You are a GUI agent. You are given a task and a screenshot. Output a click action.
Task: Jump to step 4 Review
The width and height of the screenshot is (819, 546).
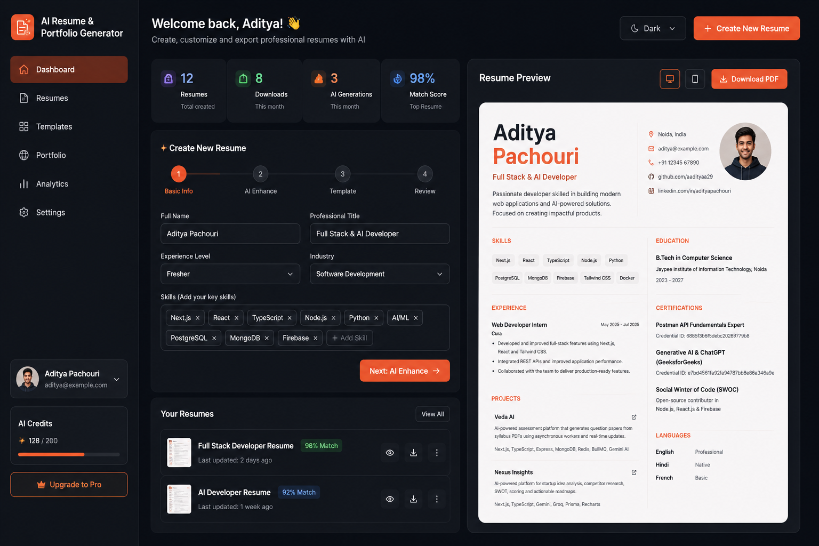tap(425, 174)
